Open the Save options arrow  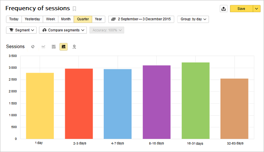(255, 9)
